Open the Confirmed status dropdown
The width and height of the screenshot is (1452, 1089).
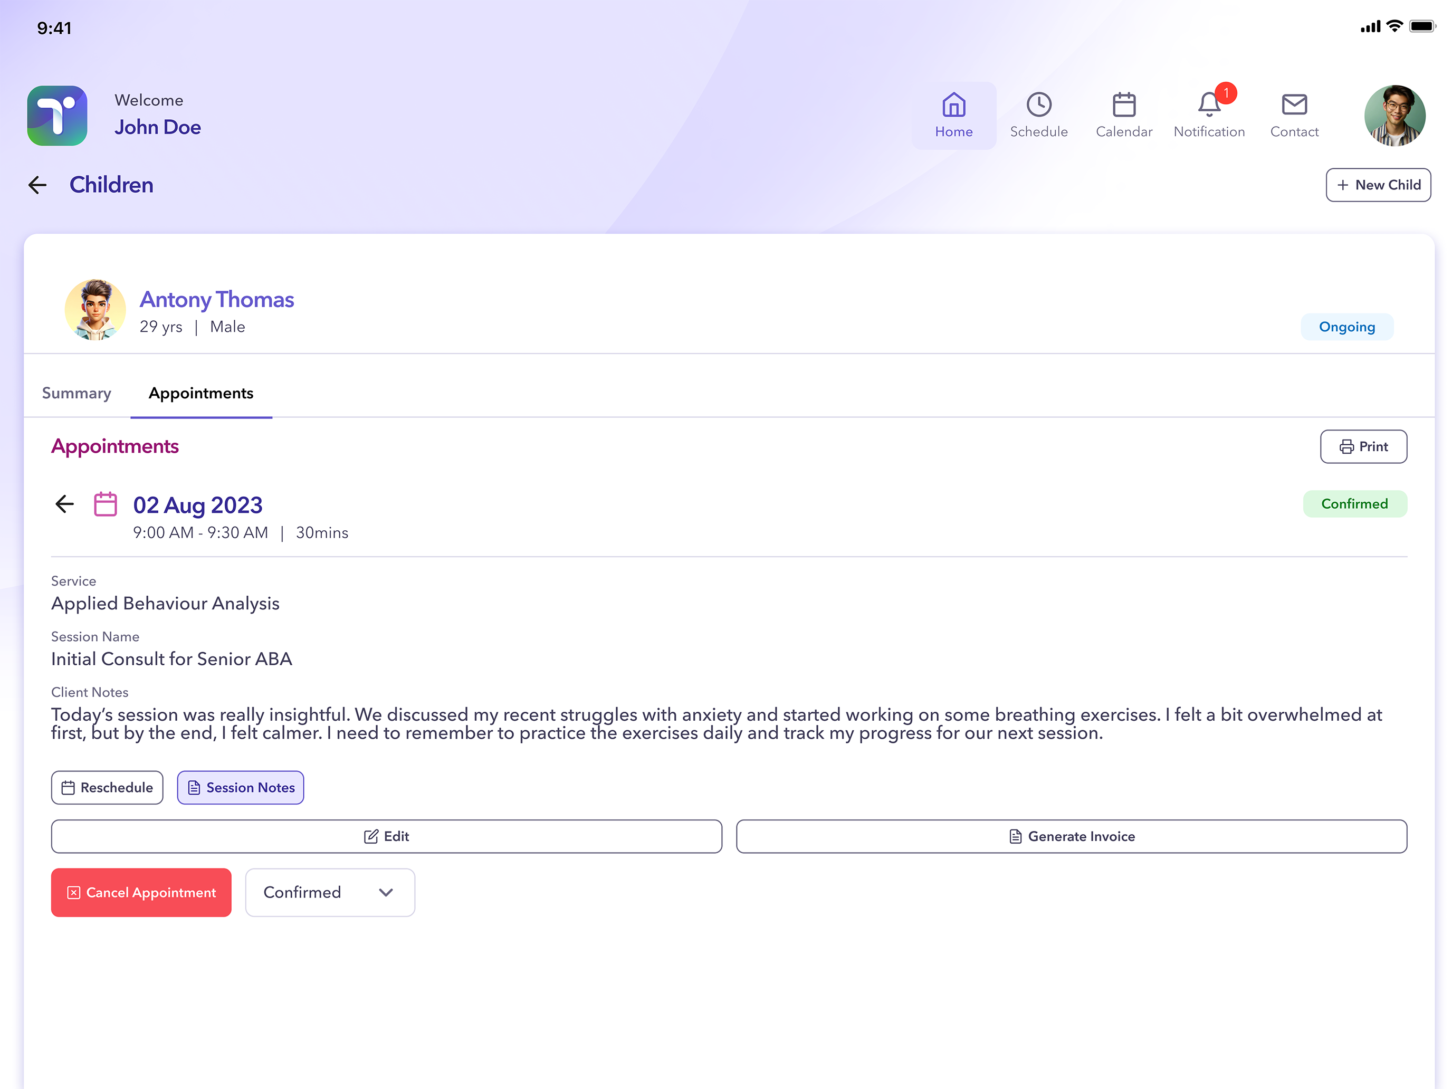(x=330, y=893)
